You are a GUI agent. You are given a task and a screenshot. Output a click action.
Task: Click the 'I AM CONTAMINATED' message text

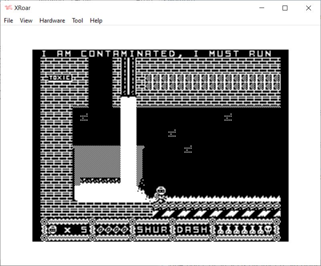[157, 54]
